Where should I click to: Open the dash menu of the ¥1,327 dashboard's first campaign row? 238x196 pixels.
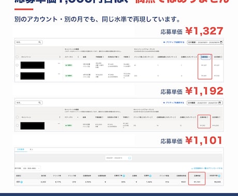(59, 63)
